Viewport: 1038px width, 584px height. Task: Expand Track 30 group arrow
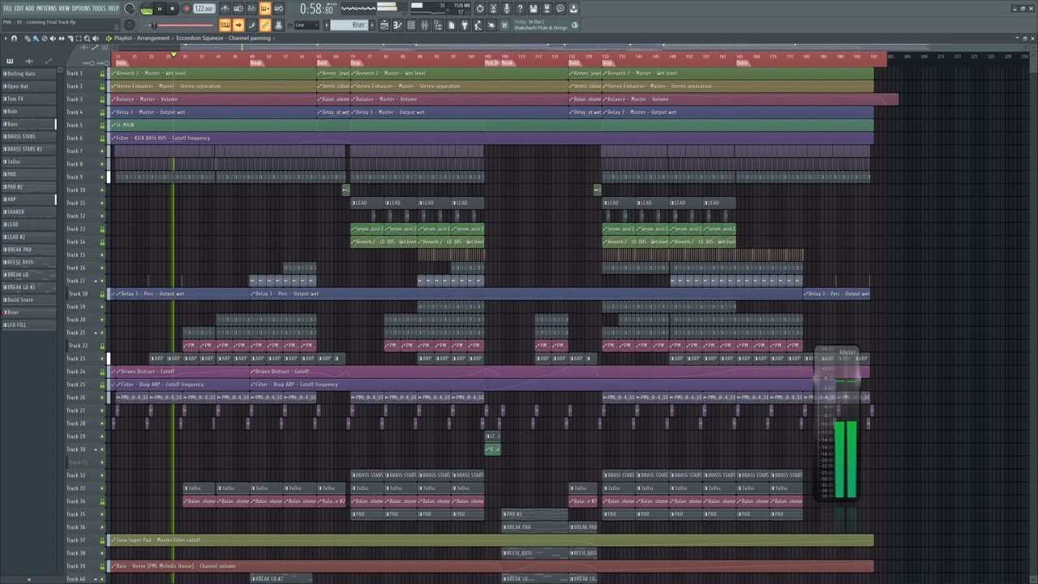pos(96,449)
